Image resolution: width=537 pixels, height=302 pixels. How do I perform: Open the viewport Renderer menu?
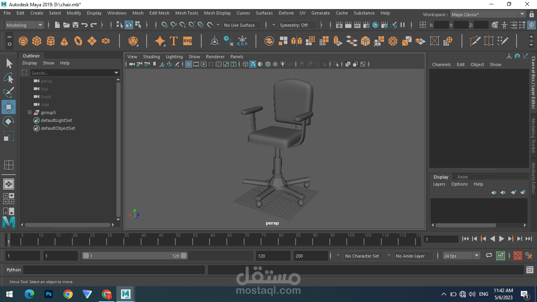tap(215, 57)
